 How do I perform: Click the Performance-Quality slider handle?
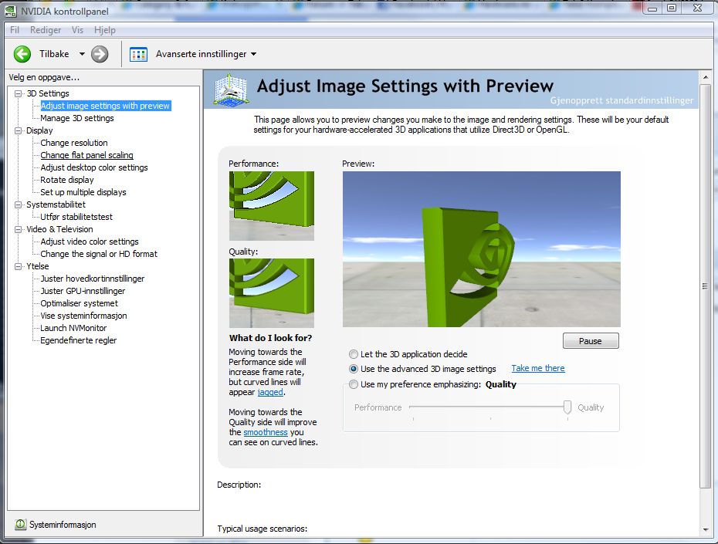(567, 407)
